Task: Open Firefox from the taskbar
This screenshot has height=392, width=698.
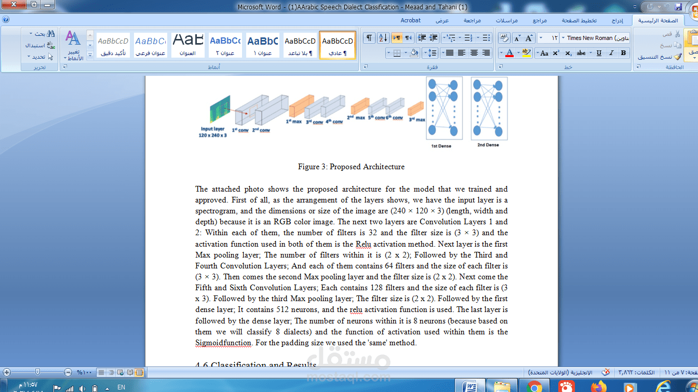Action: (x=598, y=386)
